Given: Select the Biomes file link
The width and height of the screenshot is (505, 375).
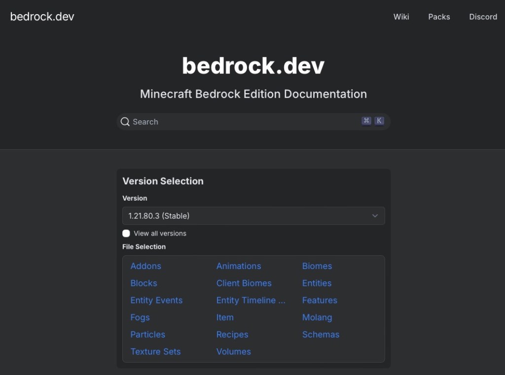Looking at the screenshot, I should [x=317, y=266].
